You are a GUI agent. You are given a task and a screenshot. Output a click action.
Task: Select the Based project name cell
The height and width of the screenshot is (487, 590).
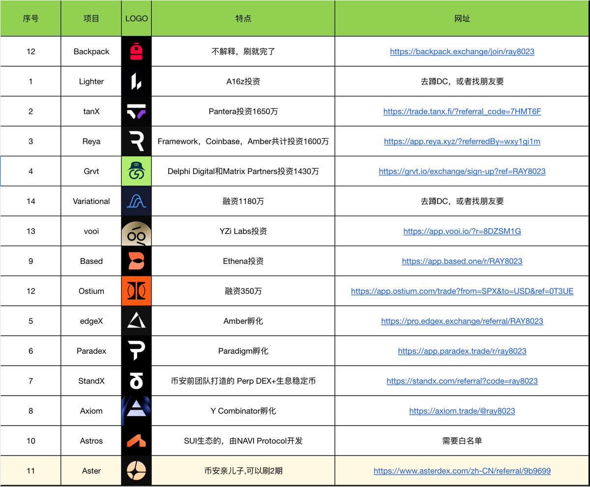click(x=91, y=261)
